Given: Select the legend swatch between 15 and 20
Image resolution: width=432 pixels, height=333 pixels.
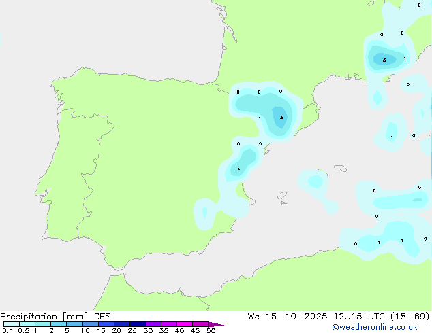Looking at the screenshot, I should pos(106,324).
